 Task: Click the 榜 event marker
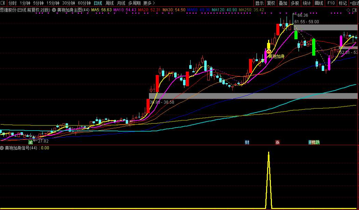pos(313,142)
